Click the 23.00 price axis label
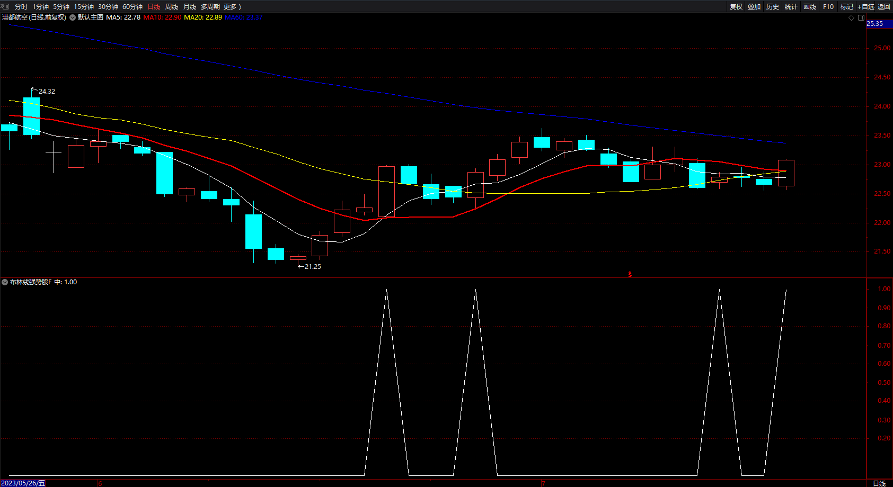 [882, 165]
